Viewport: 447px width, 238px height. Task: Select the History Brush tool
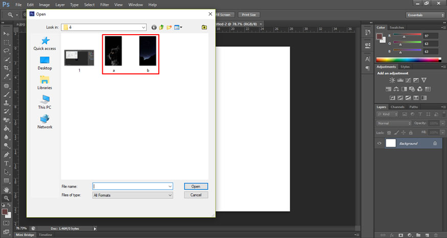click(6, 112)
